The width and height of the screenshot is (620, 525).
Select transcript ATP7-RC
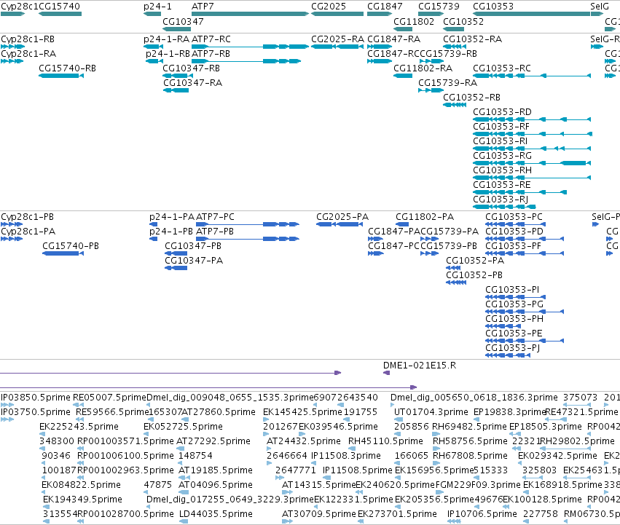[x=250, y=47]
